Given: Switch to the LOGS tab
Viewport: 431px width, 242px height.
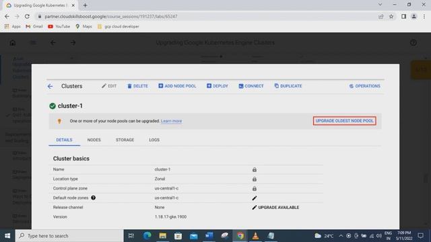Looking at the screenshot, I should coord(154,140).
